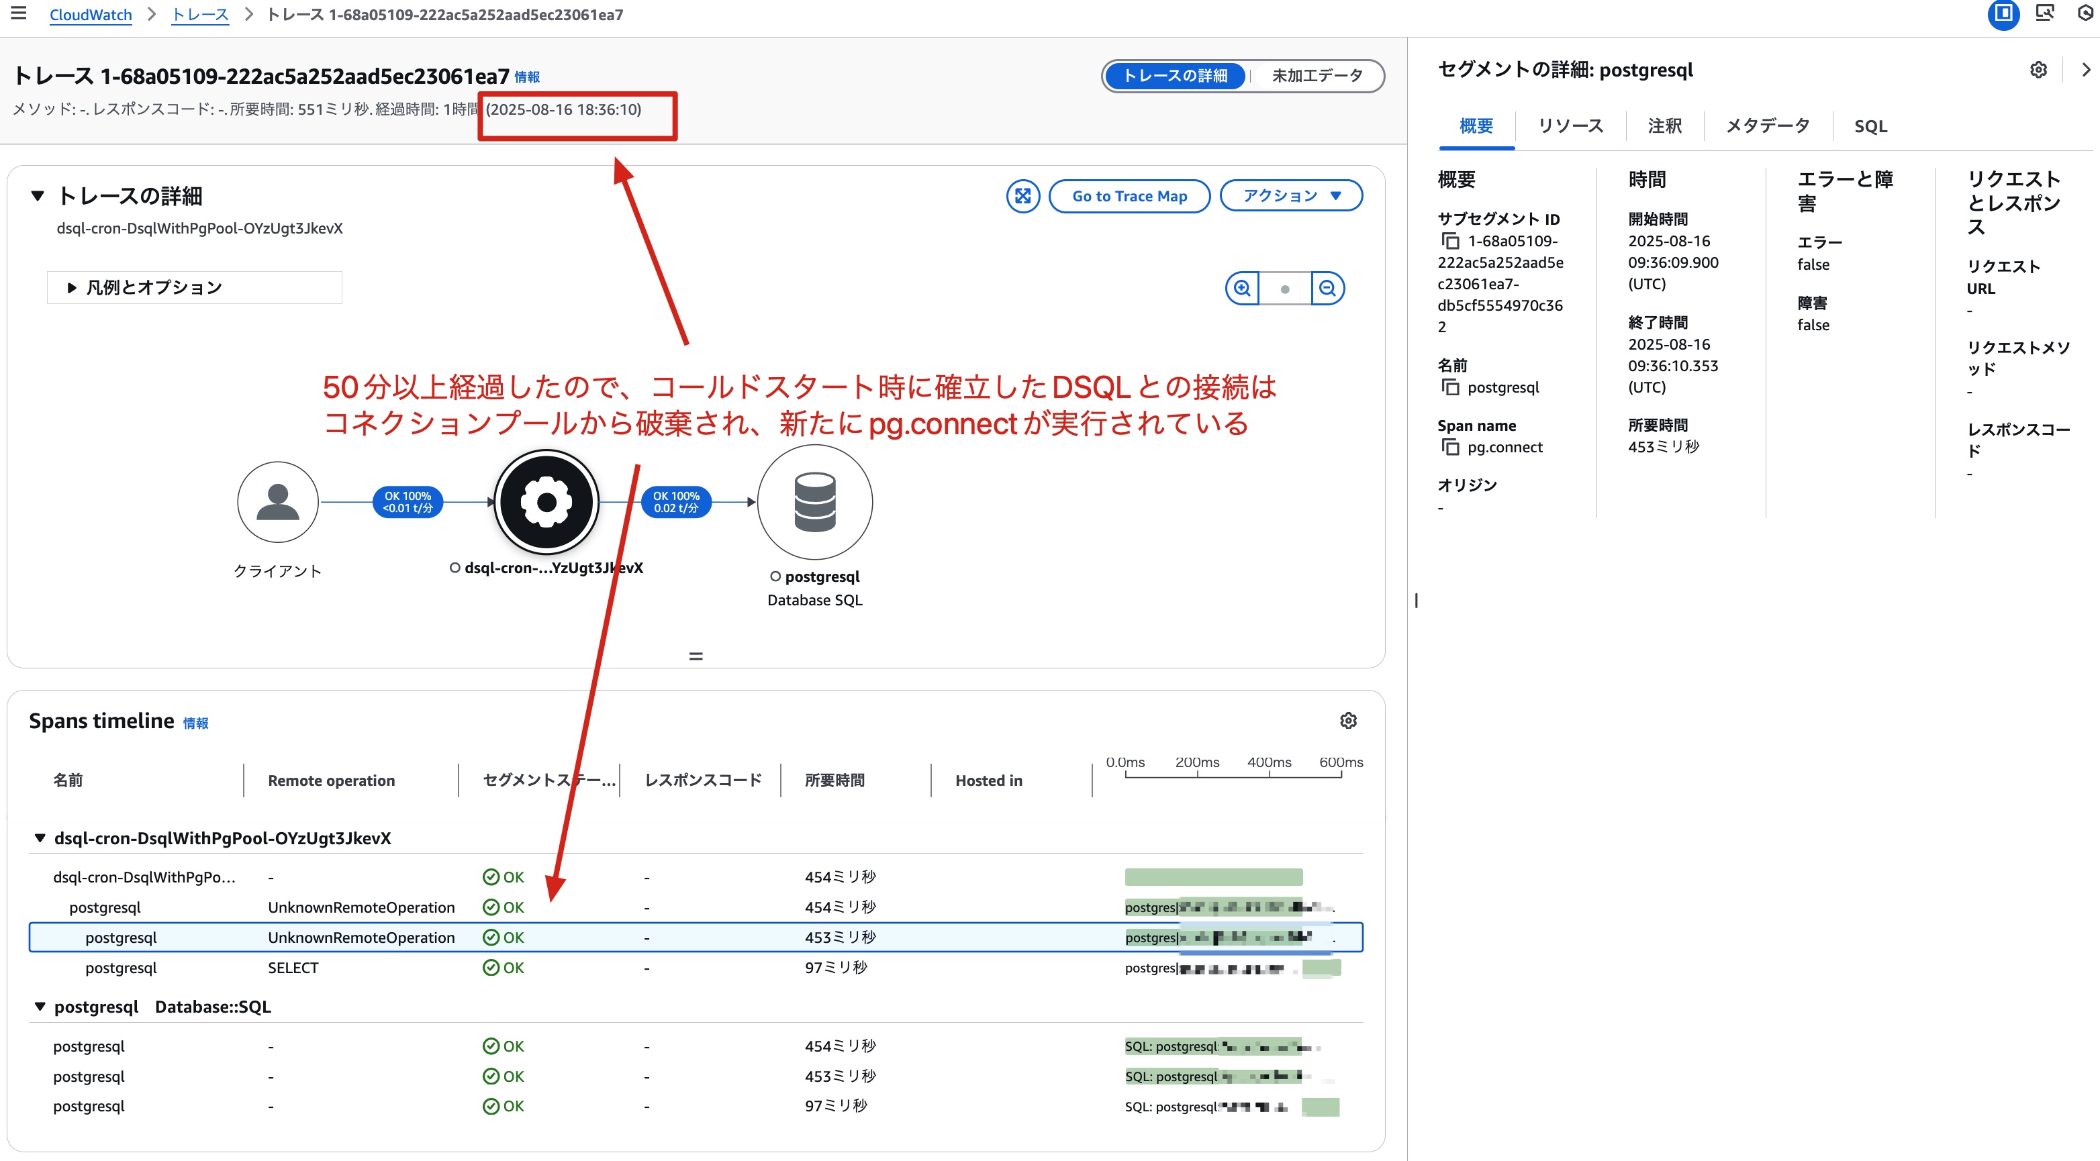Viewport: 2100px width, 1161px height.
Task: Open the アクション dropdown
Action: (x=1290, y=195)
